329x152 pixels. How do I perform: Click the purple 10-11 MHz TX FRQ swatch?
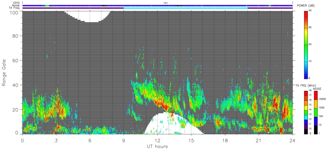click(306, 127)
